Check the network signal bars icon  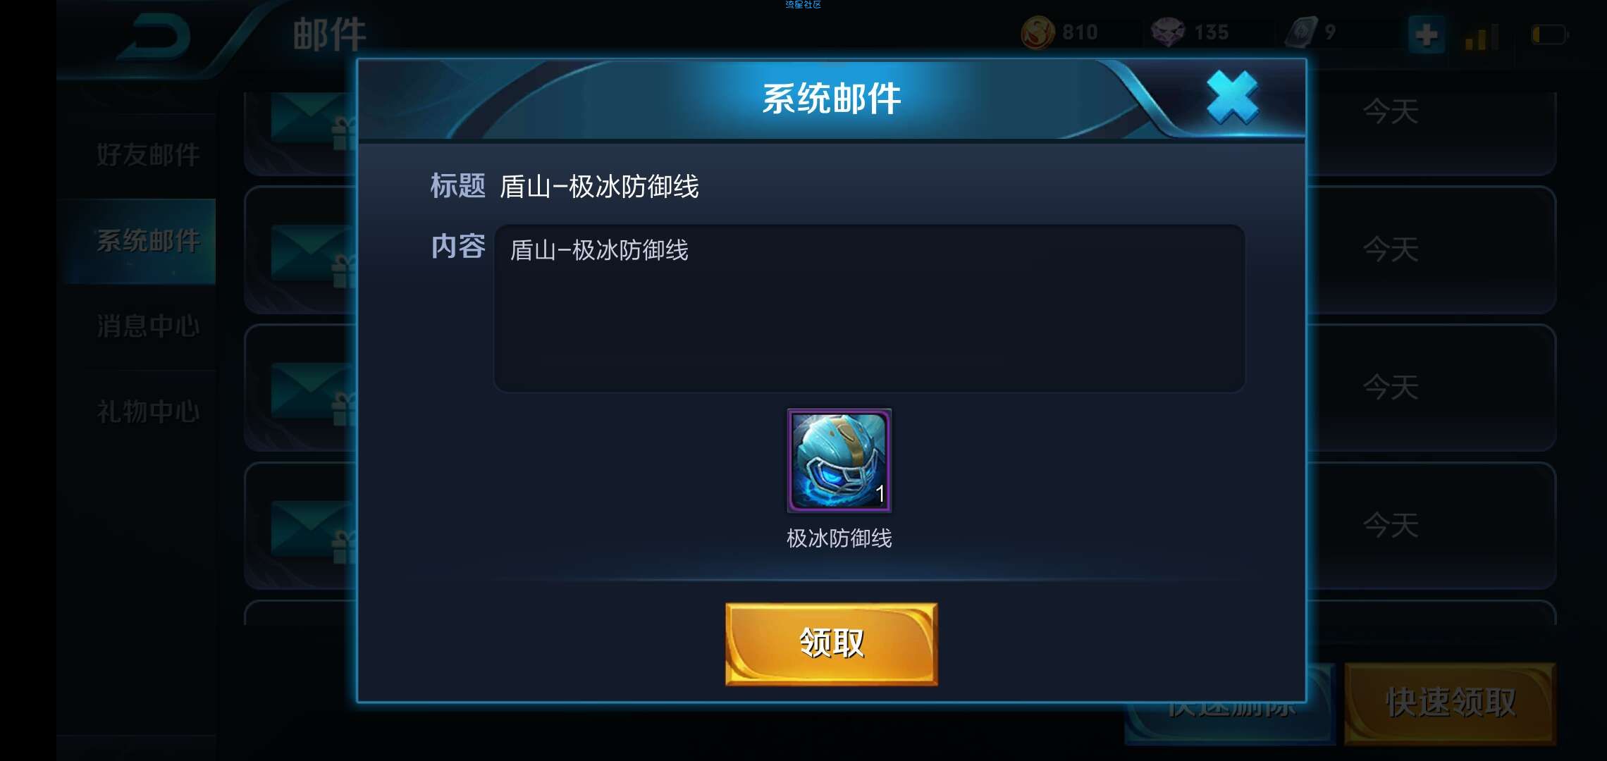[x=1481, y=37]
